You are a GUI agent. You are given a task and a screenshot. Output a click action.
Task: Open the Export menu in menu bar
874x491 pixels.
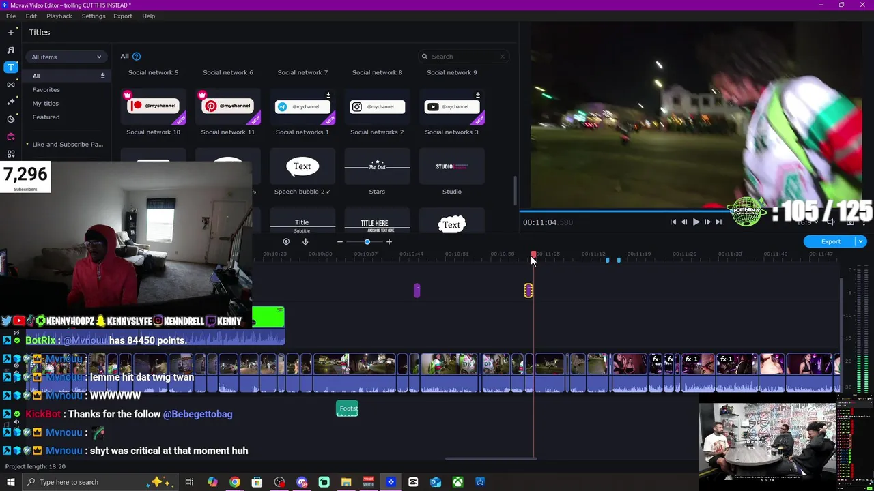coord(123,16)
